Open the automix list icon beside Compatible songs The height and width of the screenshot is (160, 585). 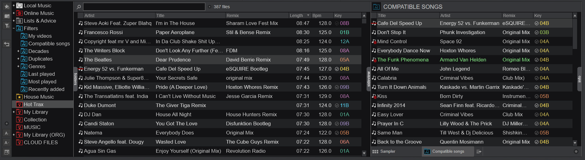coord(479,151)
